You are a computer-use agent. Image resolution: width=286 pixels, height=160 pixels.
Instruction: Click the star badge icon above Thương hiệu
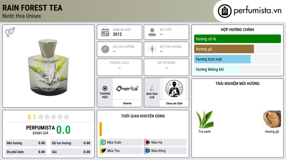(x=105, y=88)
